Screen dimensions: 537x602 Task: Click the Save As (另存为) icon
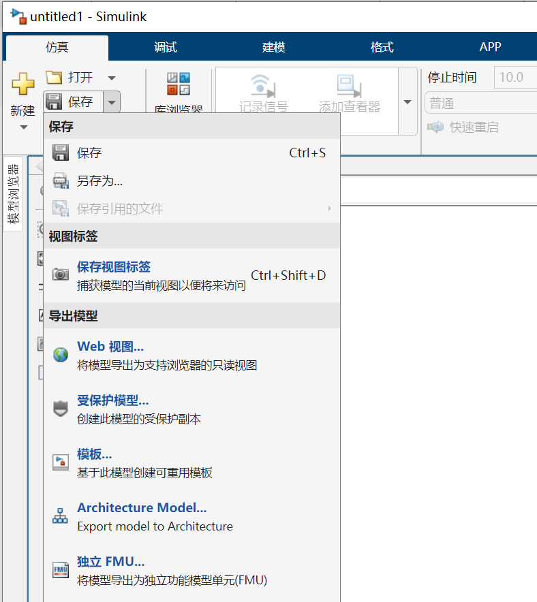tap(61, 180)
